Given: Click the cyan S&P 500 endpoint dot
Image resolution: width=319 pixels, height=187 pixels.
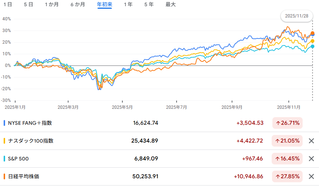Looking at the screenshot, I should (x=312, y=46).
